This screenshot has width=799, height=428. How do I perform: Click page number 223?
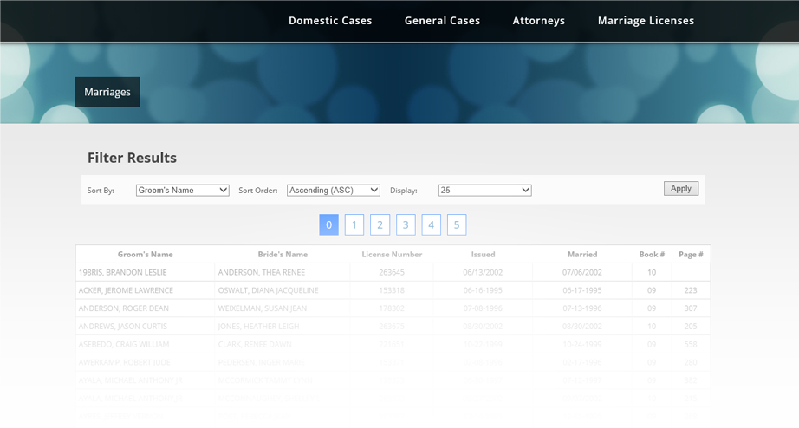(691, 290)
